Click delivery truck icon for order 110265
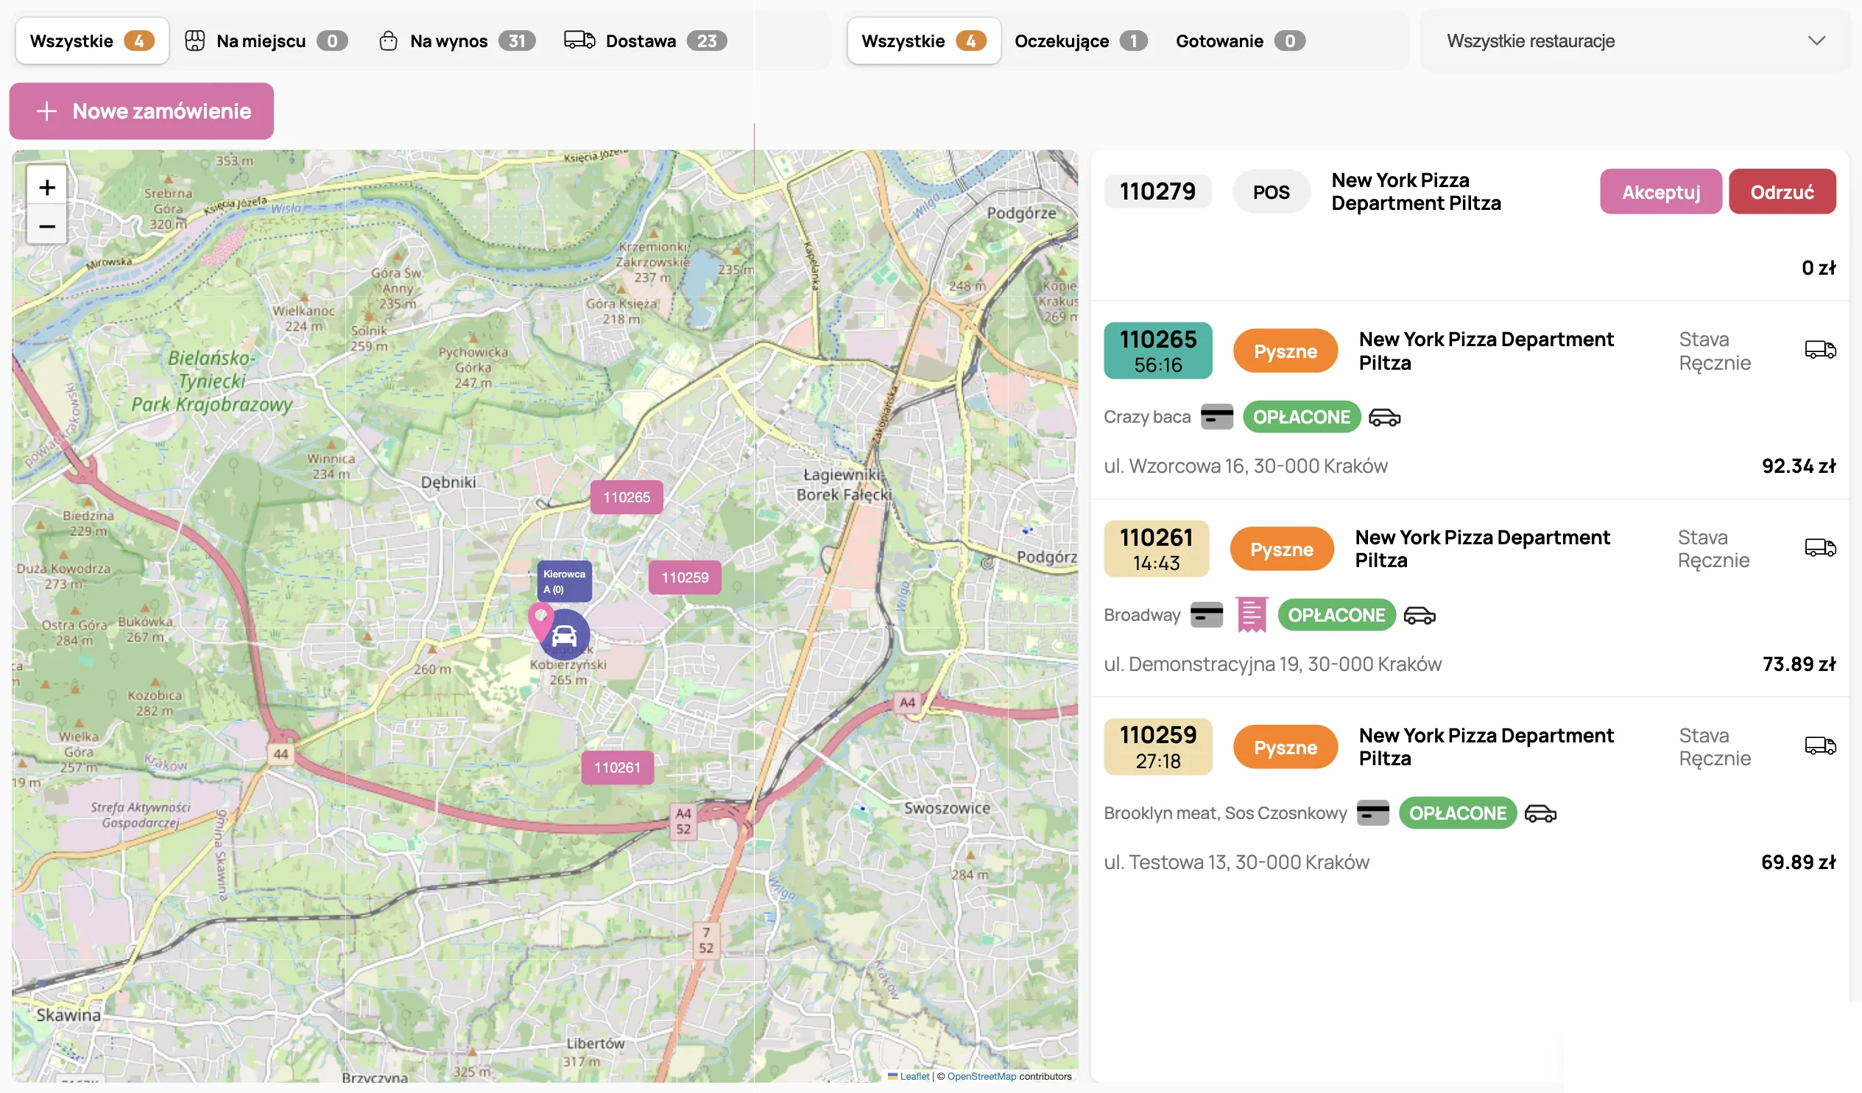The width and height of the screenshot is (1862, 1093). pyautogui.click(x=1820, y=350)
